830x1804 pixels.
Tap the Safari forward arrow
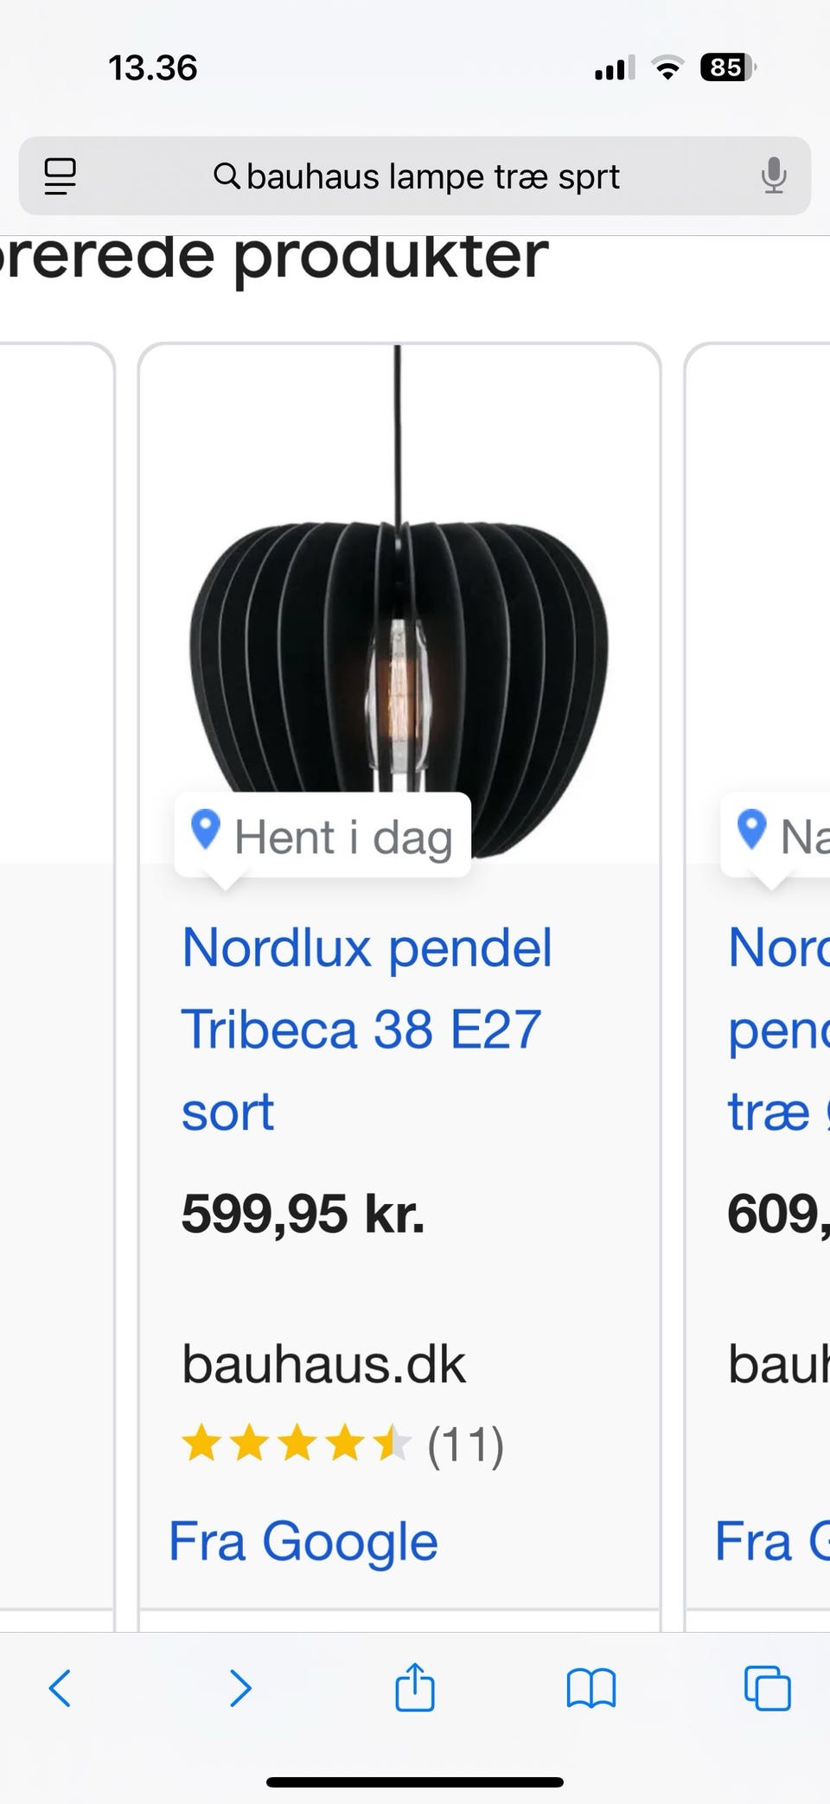pyautogui.click(x=240, y=1687)
